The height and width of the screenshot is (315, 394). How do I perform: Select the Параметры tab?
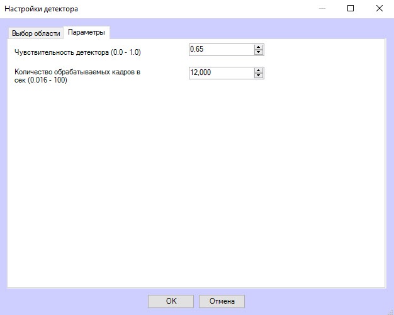[x=86, y=33]
